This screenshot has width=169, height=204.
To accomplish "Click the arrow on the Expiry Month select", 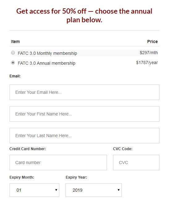I will (x=56, y=190).
